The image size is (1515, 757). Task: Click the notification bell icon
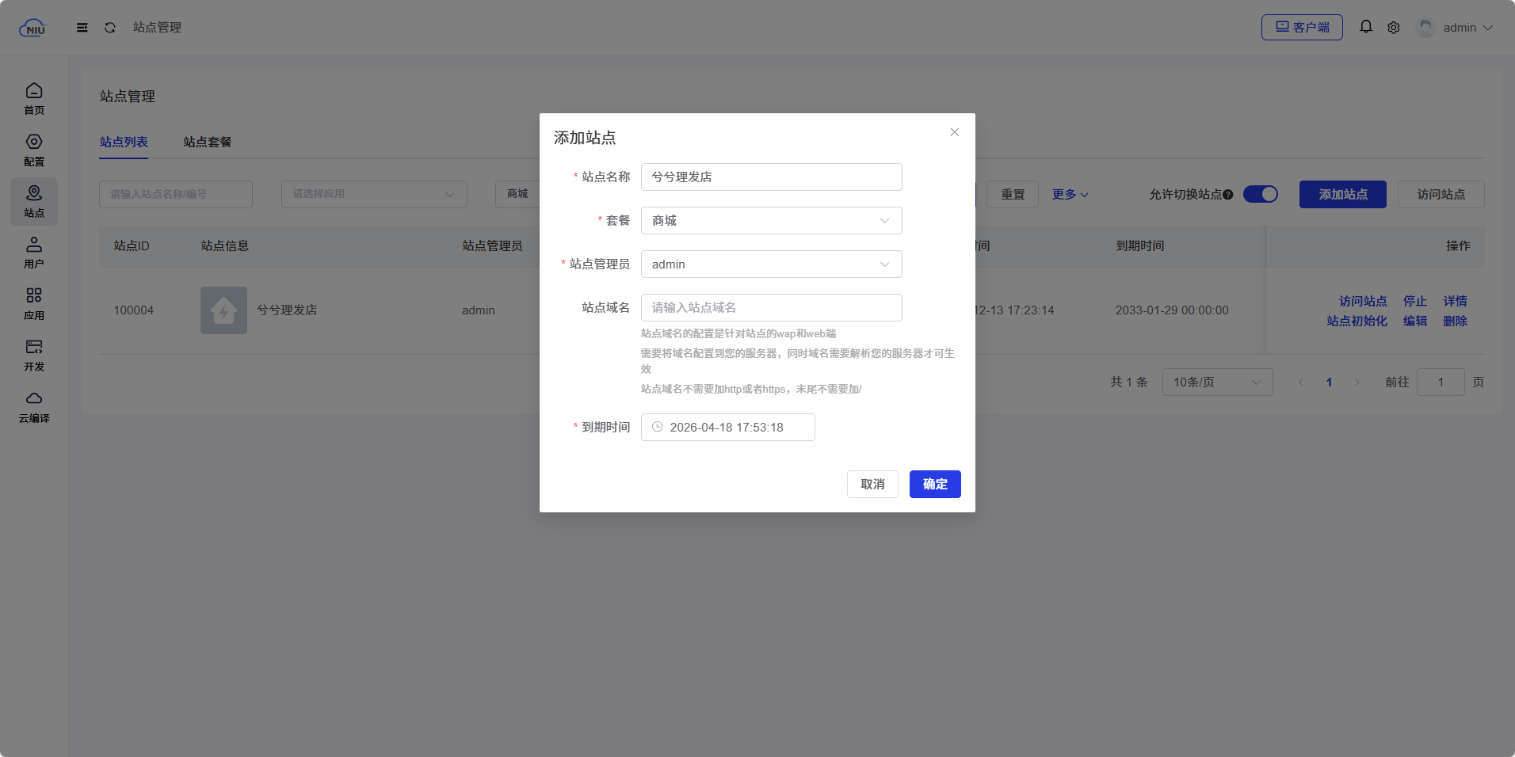1365,27
